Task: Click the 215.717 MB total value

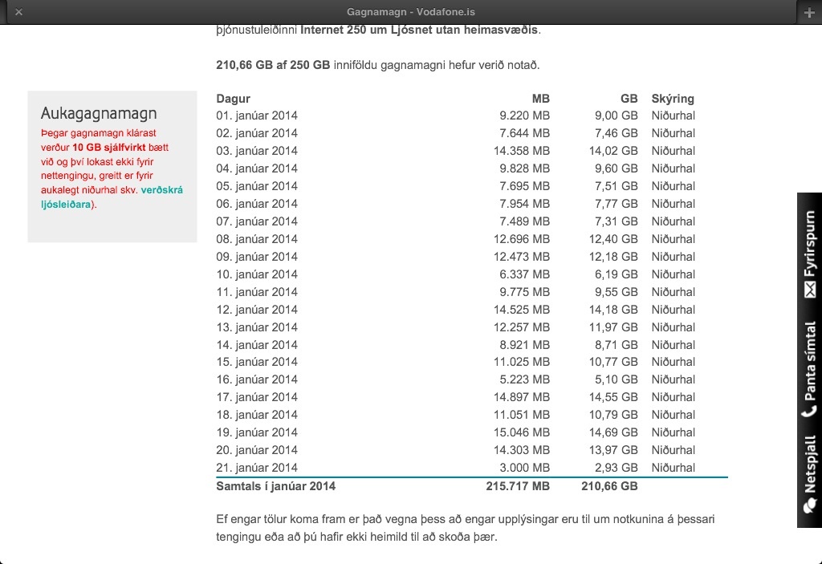Action: (518, 486)
